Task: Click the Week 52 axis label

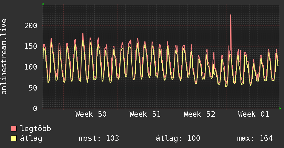Action: point(200,114)
